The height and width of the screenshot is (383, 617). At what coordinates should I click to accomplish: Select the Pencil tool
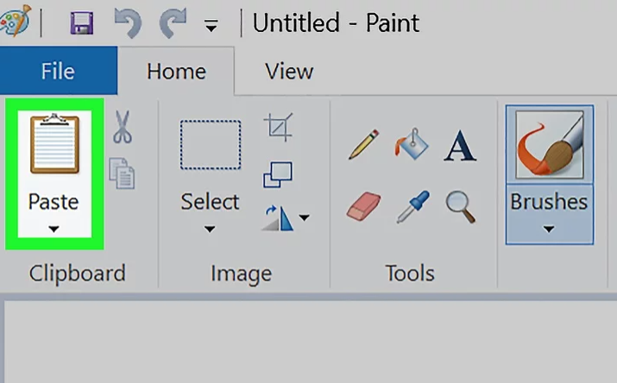[x=364, y=142]
